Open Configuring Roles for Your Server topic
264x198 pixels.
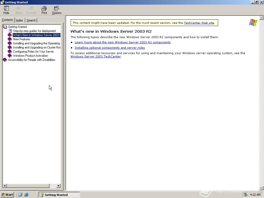point(33,52)
